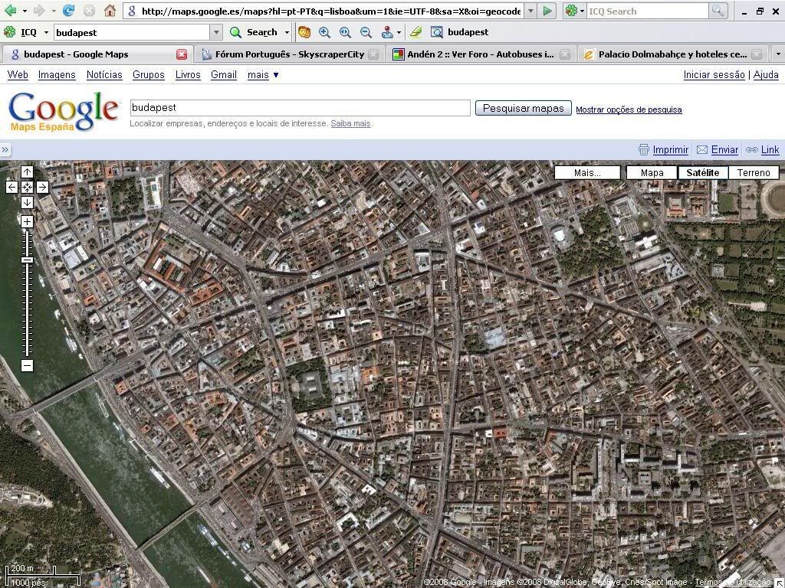Switch map view to Terreno
The image size is (785, 588).
click(x=753, y=172)
